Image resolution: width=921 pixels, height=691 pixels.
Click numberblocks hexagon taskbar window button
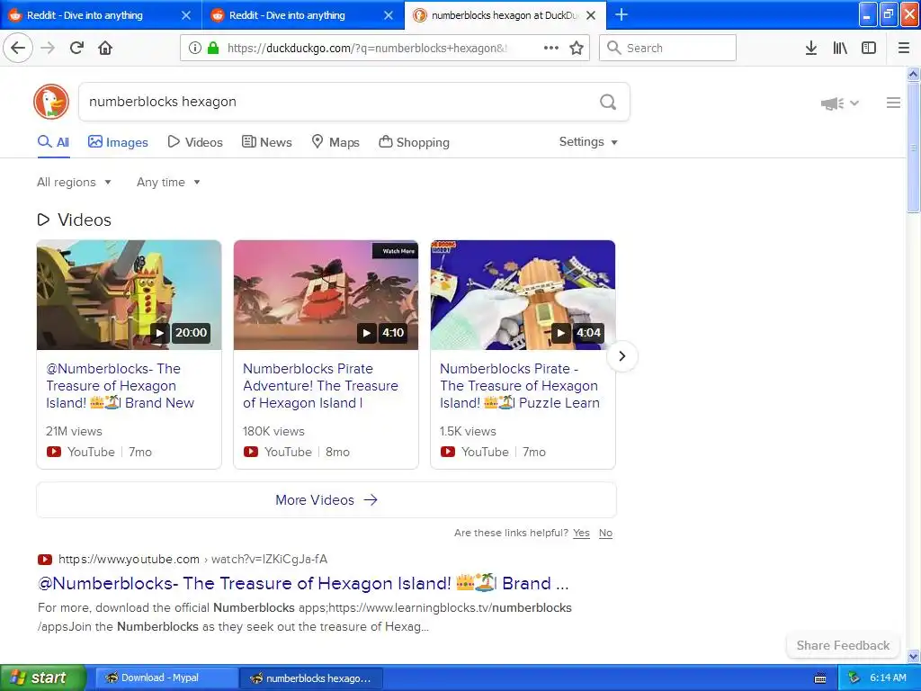tap(311, 678)
